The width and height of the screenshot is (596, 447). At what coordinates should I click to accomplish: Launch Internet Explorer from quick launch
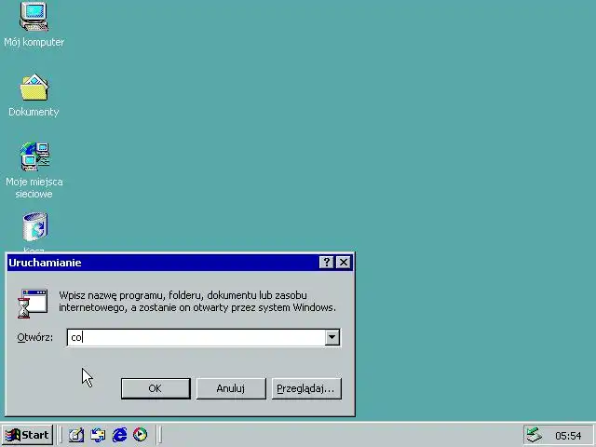(119, 435)
